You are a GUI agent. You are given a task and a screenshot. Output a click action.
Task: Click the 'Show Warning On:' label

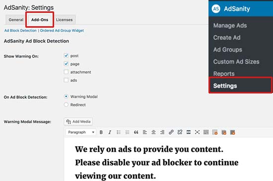pos(21,56)
